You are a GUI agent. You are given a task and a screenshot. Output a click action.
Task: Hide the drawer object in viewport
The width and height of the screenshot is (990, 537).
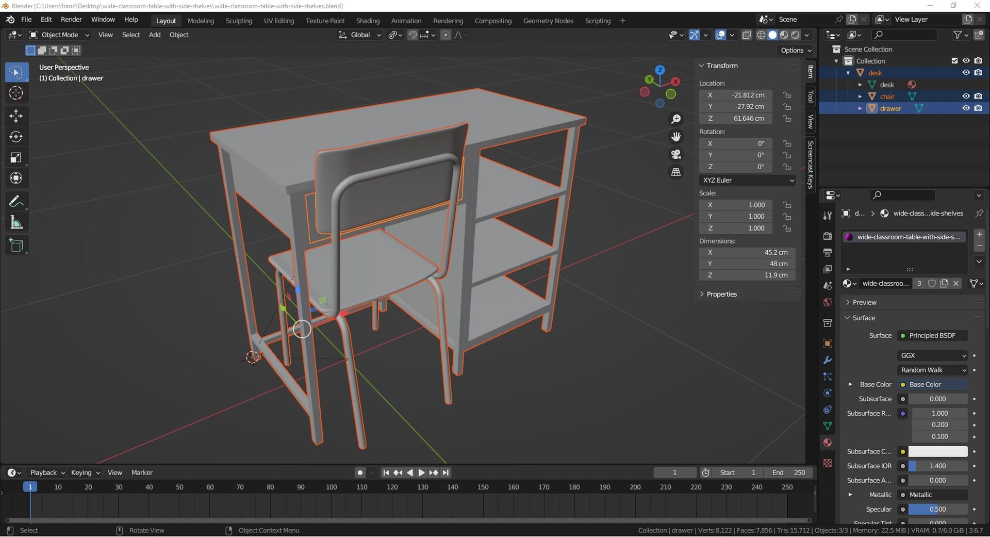(966, 108)
